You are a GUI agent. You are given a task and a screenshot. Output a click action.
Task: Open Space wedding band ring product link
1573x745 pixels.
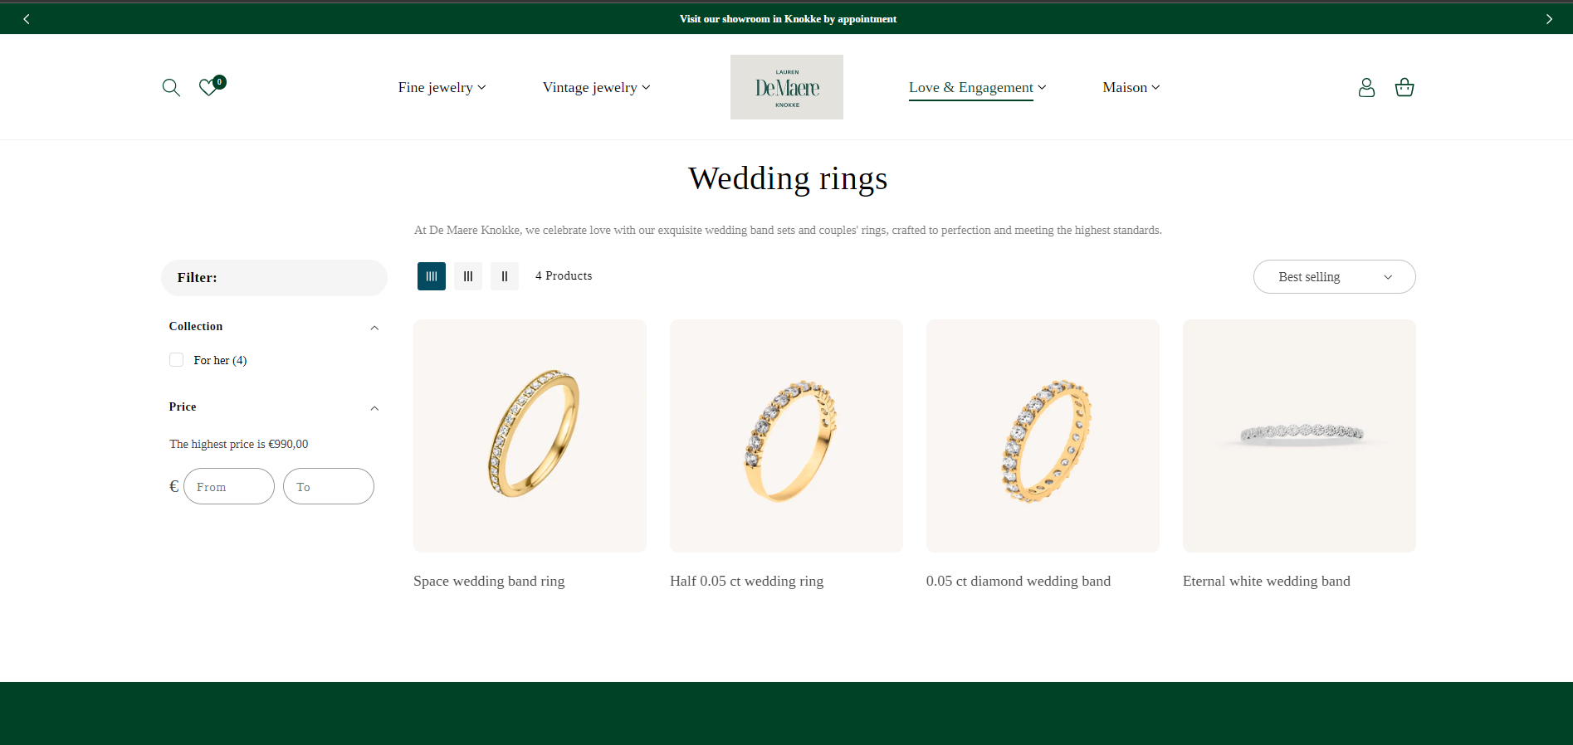(x=489, y=581)
